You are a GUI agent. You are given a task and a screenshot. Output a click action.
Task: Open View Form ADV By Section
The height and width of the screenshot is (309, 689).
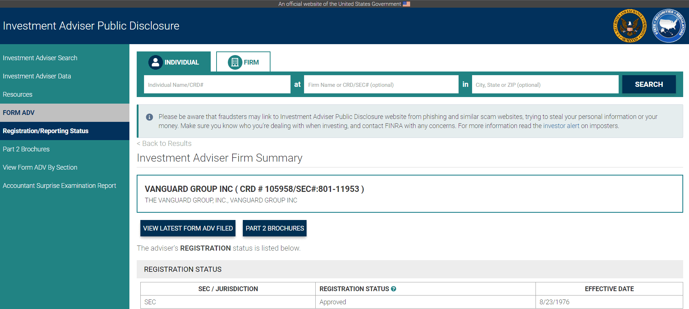[x=40, y=167]
